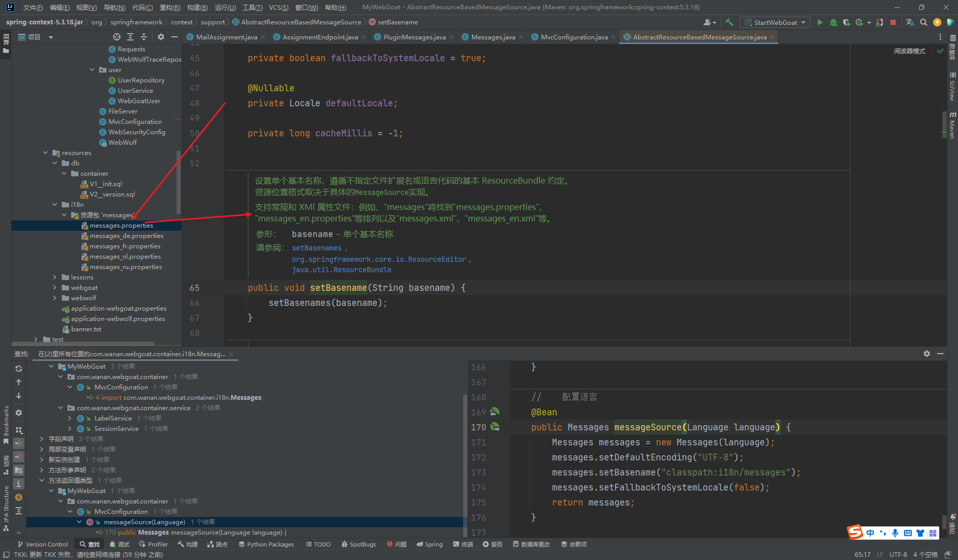
Task: Toggle the Maven side tool window
Action: tap(952, 125)
